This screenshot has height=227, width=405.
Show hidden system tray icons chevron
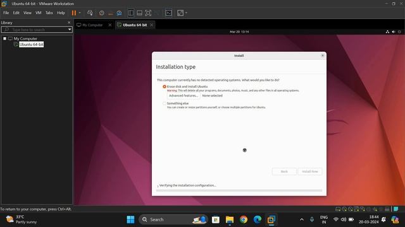tap(302, 219)
